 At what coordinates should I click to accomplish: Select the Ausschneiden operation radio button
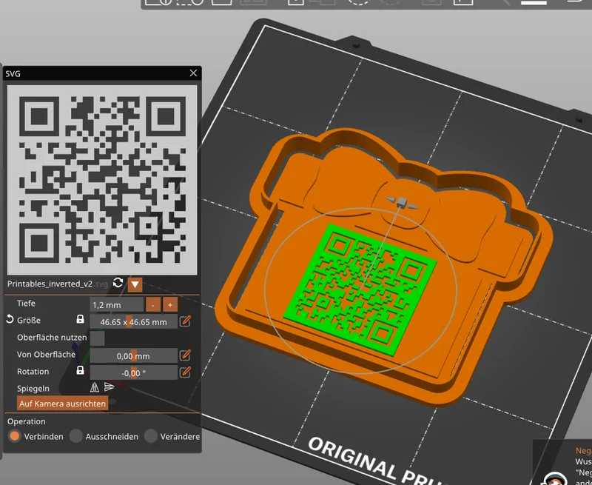coord(76,436)
